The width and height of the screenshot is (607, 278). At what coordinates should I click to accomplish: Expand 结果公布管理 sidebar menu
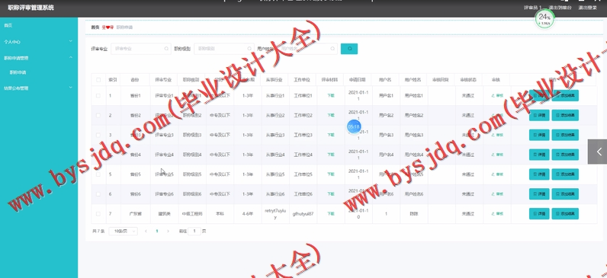pyautogui.click(x=39, y=88)
